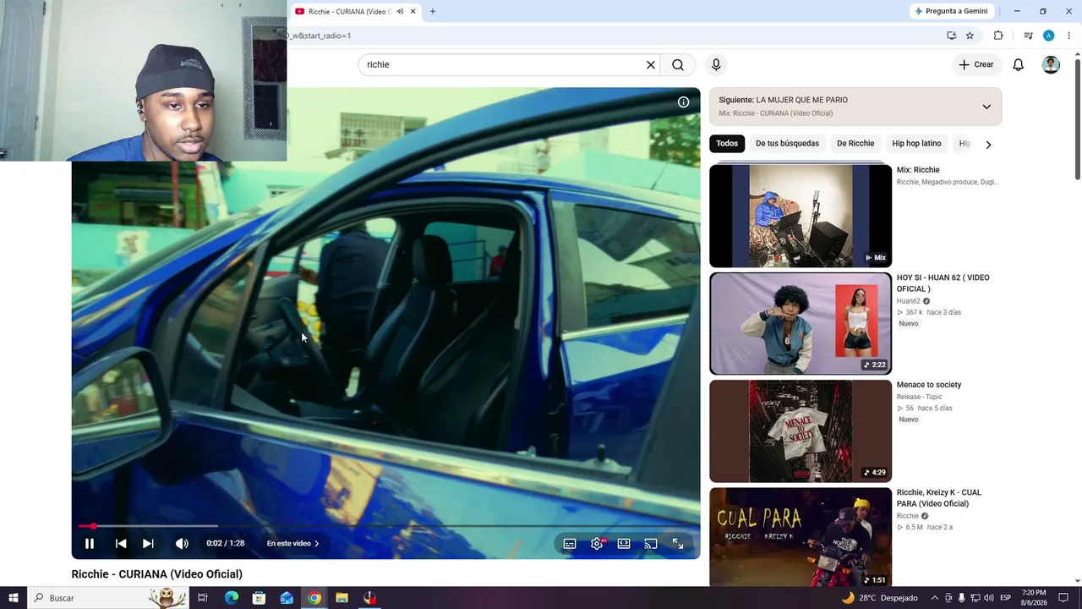Open the 'Menace to society' title link

pos(929,385)
